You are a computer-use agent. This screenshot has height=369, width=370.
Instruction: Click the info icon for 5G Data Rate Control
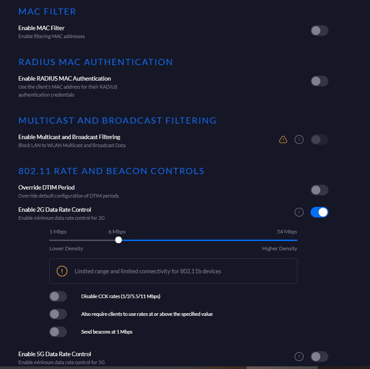299,356
